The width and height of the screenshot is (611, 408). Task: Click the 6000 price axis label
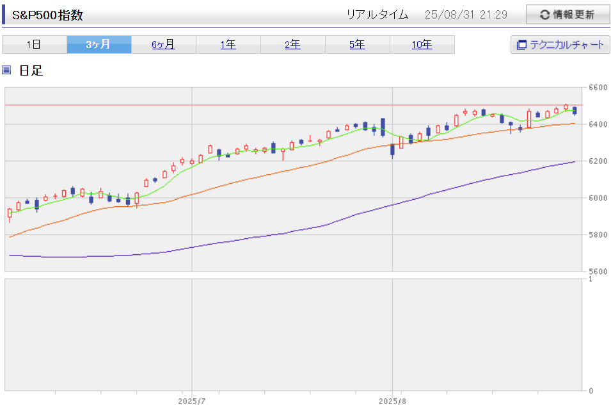coord(598,198)
